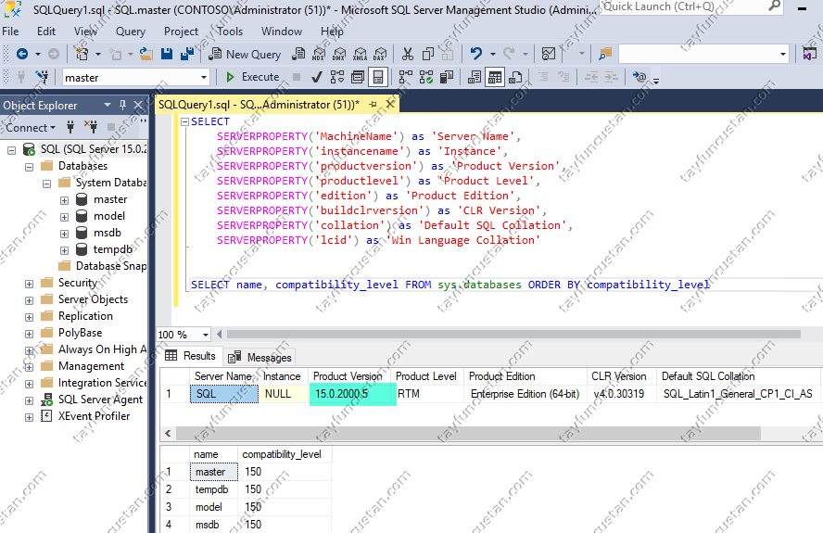Collapse the SQL server node
This screenshot has width=823, height=533.
pyautogui.click(x=11, y=151)
